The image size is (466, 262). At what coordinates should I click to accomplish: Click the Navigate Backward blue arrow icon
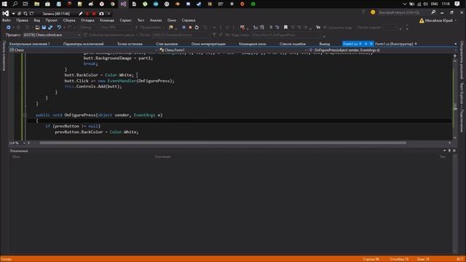pos(8,28)
